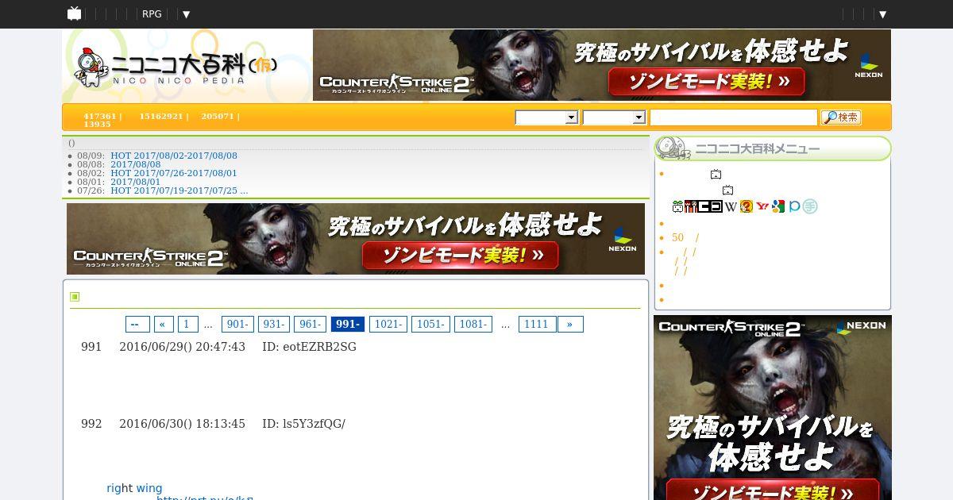Image resolution: width=953 pixels, height=500 pixels.
Task: Jump to comments 1021-
Action: tap(389, 324)
